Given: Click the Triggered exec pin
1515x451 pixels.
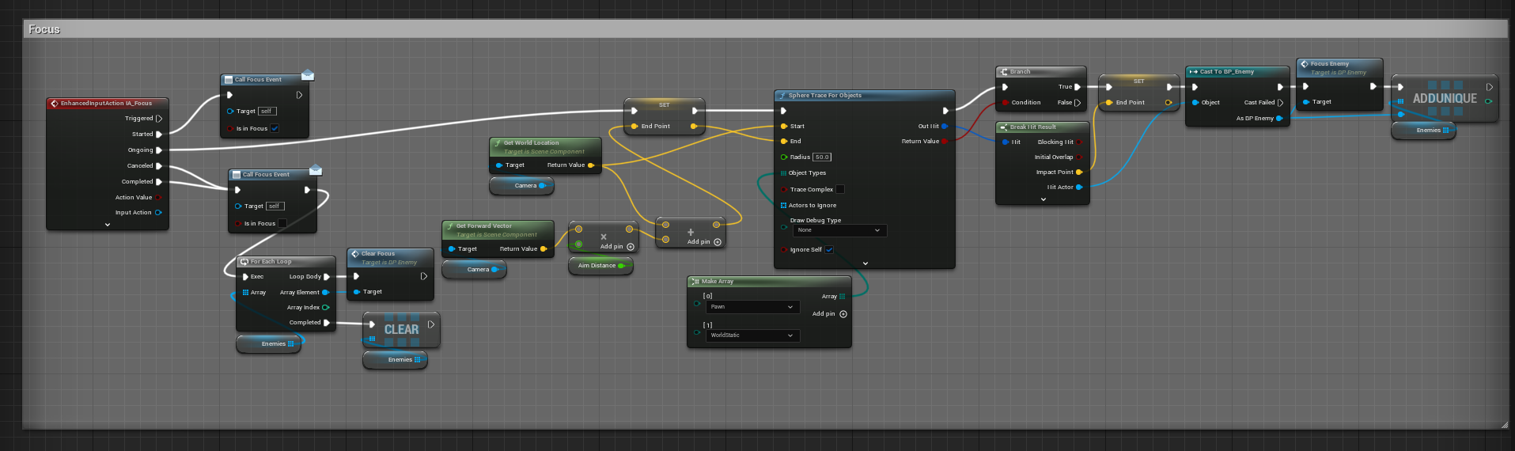Looking at the screenshot, I should click(x=158, y=119).
